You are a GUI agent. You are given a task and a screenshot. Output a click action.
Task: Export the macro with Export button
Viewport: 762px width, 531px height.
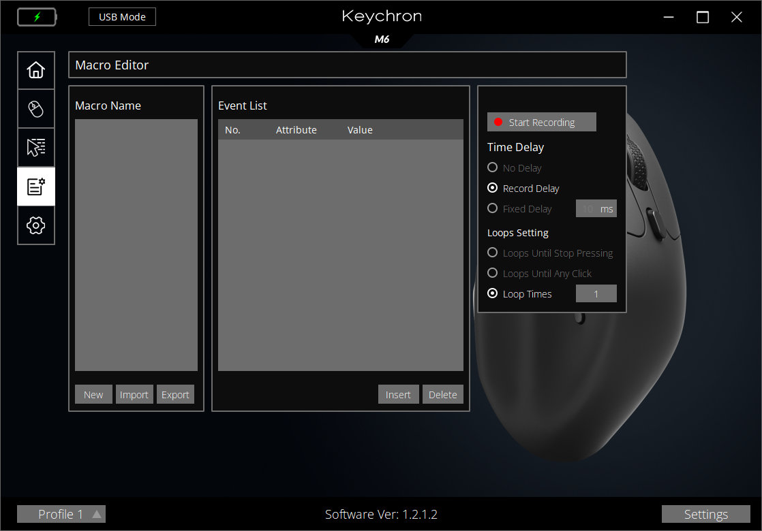pos(175,395)
